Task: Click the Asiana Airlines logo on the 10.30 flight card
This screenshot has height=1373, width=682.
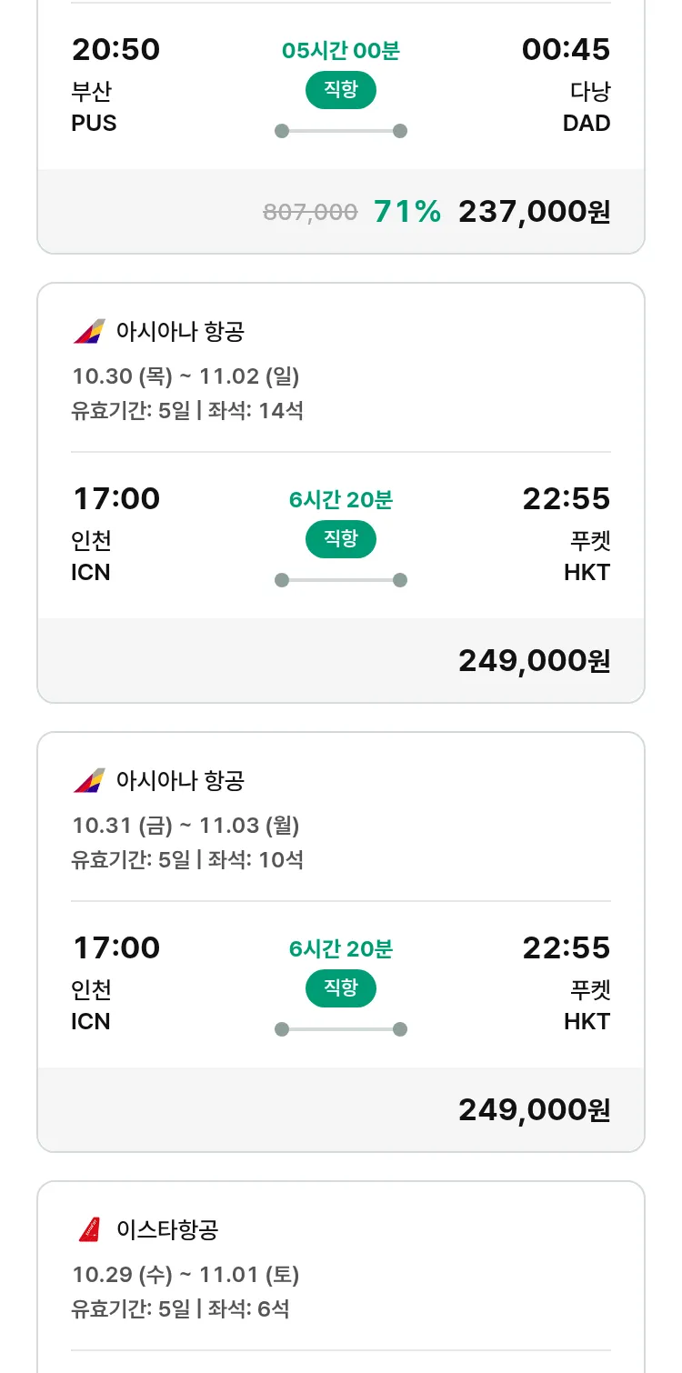Action: pyautogui.click(x=89, y=331)
